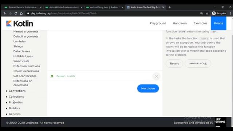
Task: Open the Nullable types koan
Action: pos(23,56)
